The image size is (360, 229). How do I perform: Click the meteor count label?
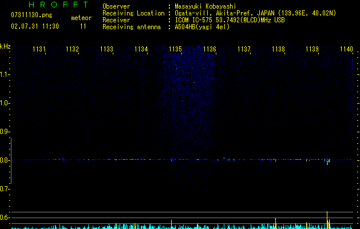pos(81,18)
